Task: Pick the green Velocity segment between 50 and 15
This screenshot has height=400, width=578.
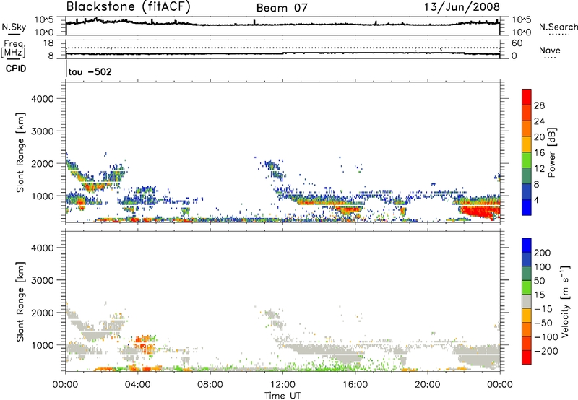Action: (527, 287)
